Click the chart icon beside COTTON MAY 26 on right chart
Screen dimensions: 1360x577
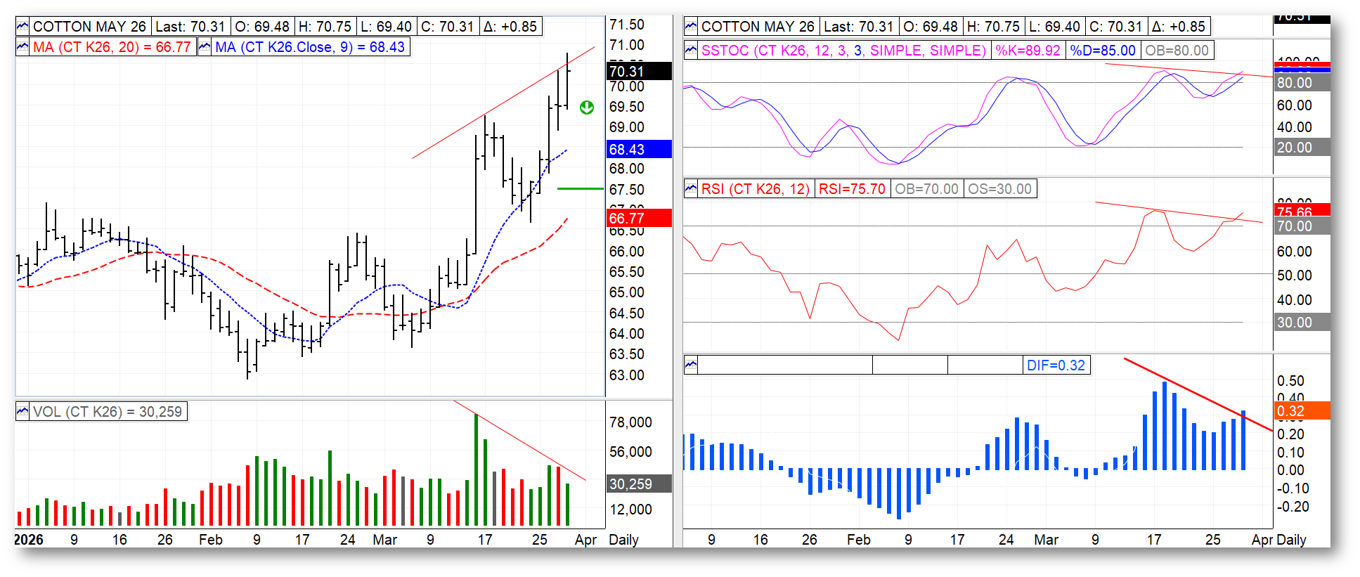click(691, 27)
